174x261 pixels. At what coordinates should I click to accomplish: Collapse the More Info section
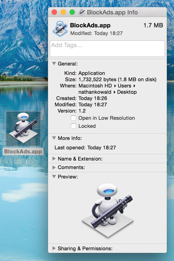(x=54, y=138)
